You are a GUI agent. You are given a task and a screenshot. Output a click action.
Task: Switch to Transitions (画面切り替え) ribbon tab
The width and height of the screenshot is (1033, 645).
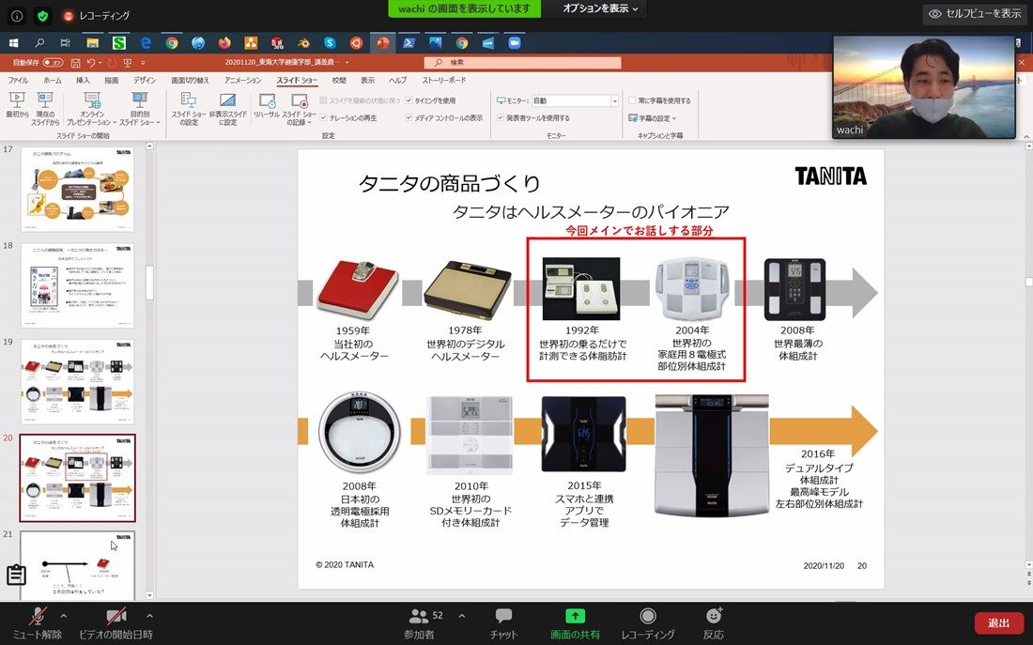[x=190, y=81]
